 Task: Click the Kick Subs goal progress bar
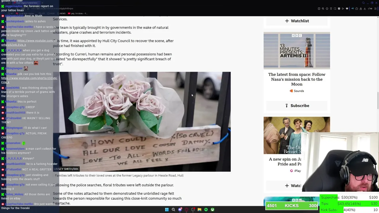coord(349,210)
